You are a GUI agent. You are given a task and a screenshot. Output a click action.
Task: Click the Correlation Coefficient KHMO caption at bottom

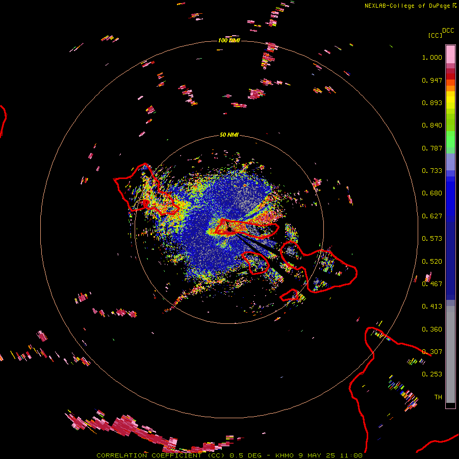point(229,455)
